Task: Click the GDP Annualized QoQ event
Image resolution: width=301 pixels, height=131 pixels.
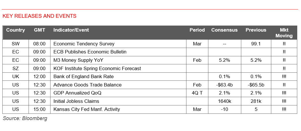Action: [77, 93]
